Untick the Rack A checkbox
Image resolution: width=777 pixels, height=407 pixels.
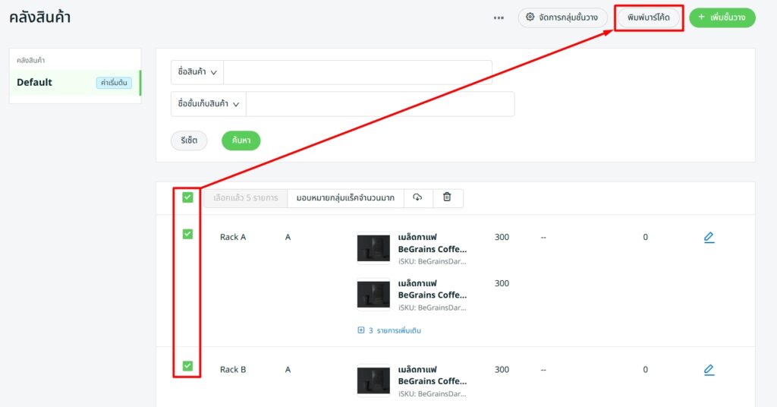187,235
